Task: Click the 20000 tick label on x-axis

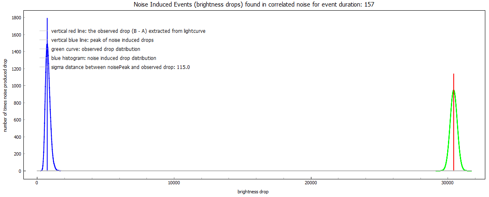Action: pos(311,183)
